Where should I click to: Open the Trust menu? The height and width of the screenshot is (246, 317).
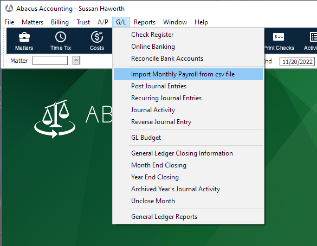point(83,22)
